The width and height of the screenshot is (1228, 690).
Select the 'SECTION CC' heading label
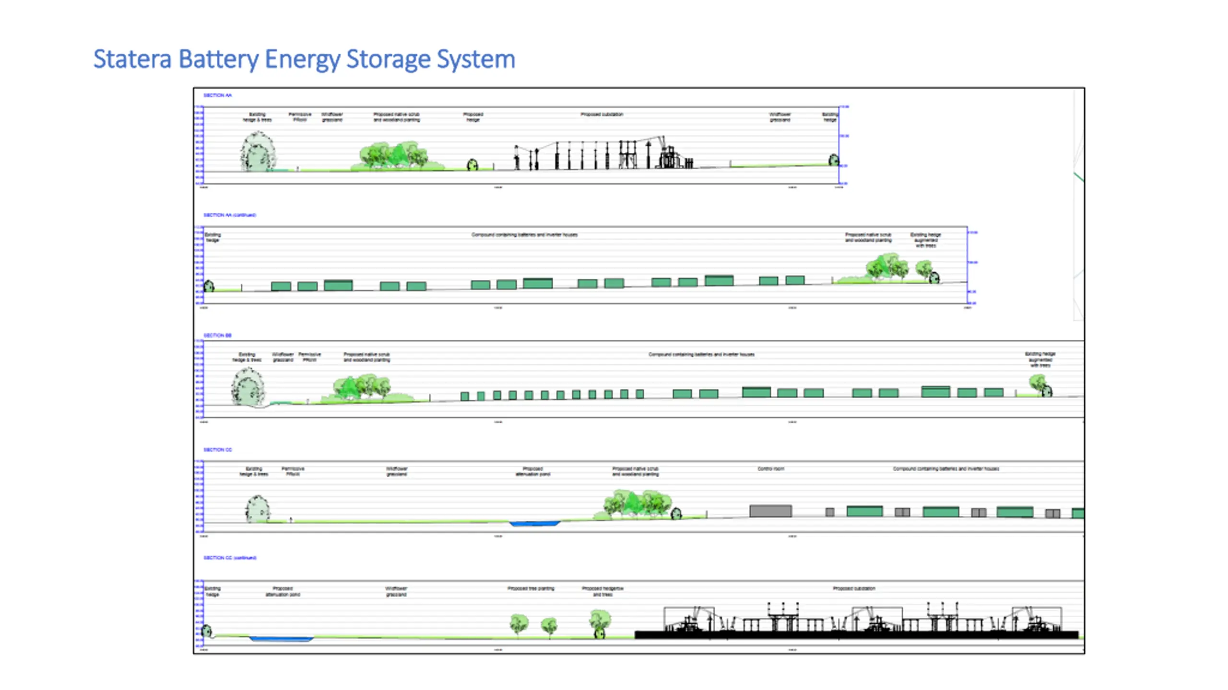217,450
